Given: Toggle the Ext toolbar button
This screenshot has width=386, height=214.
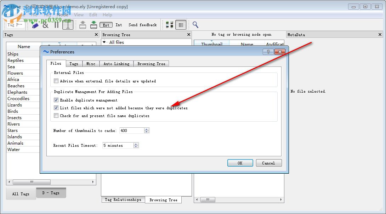Looking at the screenshot, I should click(106, 25).
